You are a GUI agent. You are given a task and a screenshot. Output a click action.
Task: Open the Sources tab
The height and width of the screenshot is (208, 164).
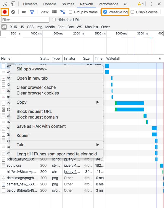pyautogui.click(x=68, y=4)
